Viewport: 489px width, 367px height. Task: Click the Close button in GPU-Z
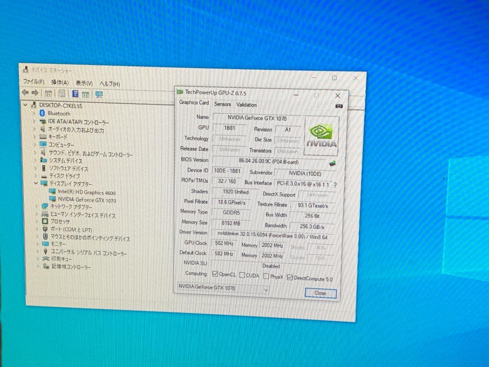[x=321, y=293]
